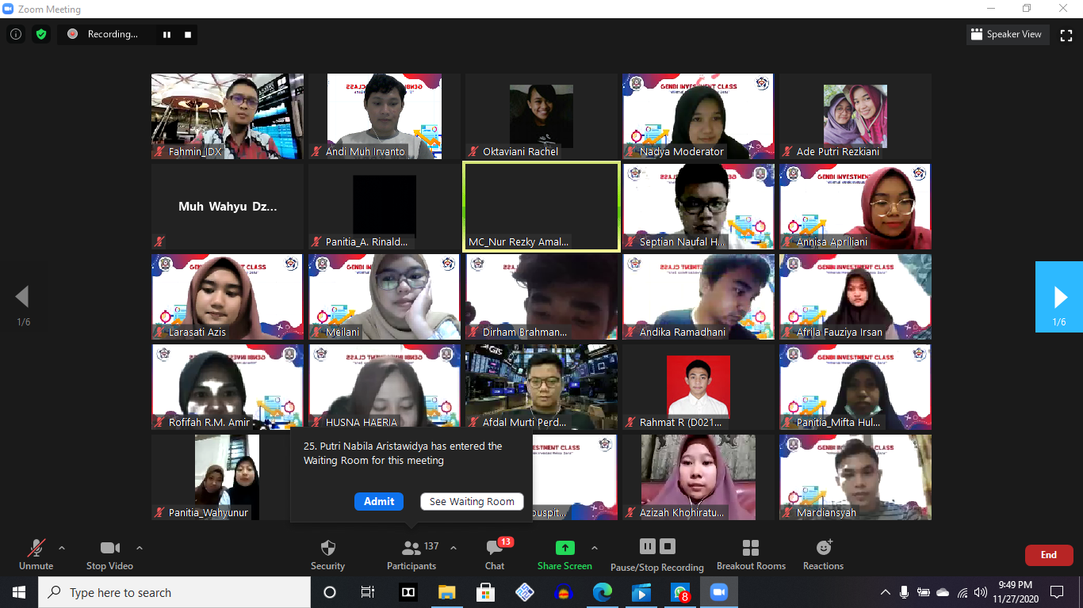Screen dimensions: 1083x608
Task: Stop recording in bottom toolbar
Action: pyautogui.click(x=668, y=546)
